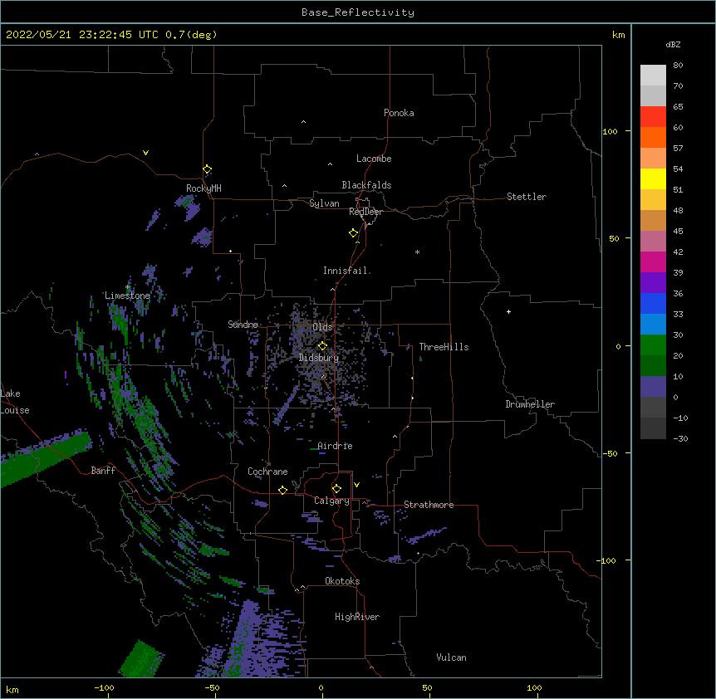Select the Vulcan label
This screenshot has width=716, height=699.
[451, 657]
